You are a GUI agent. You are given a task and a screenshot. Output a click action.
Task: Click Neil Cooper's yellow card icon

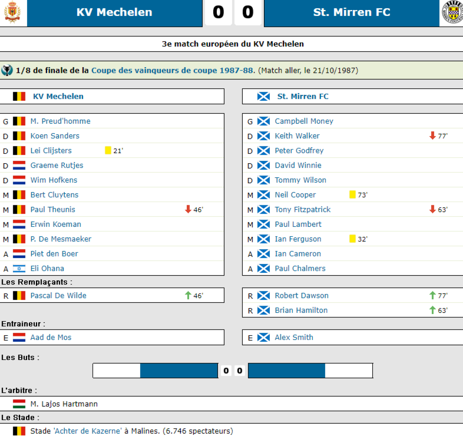pyautogui.click(x=352, y=195)
